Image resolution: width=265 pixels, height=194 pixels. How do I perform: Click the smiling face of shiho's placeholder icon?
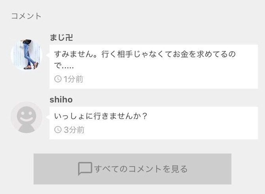[26, 116]
